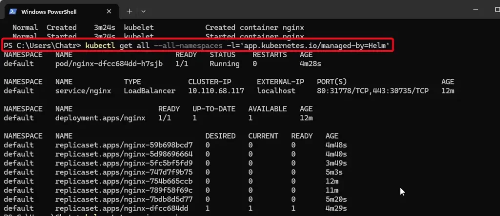500x216 pixels.
Task: Select the Windows PowerShell tab
Action: [62, 12]
